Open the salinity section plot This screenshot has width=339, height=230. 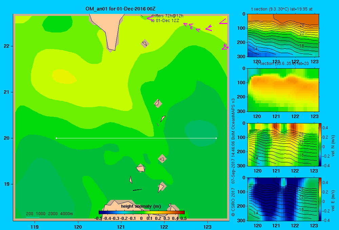[x=283, y=90]
